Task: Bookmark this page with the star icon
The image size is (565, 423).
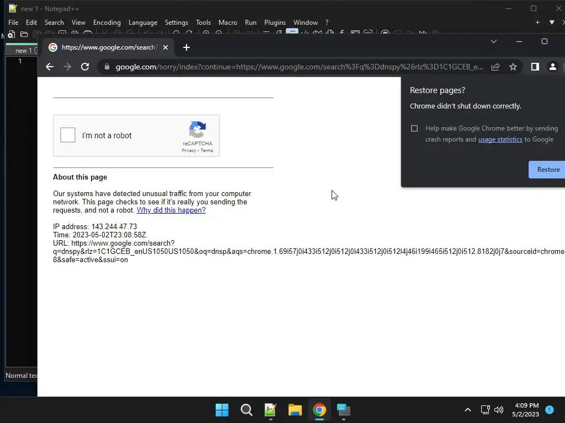Action: tap(513, 67)
